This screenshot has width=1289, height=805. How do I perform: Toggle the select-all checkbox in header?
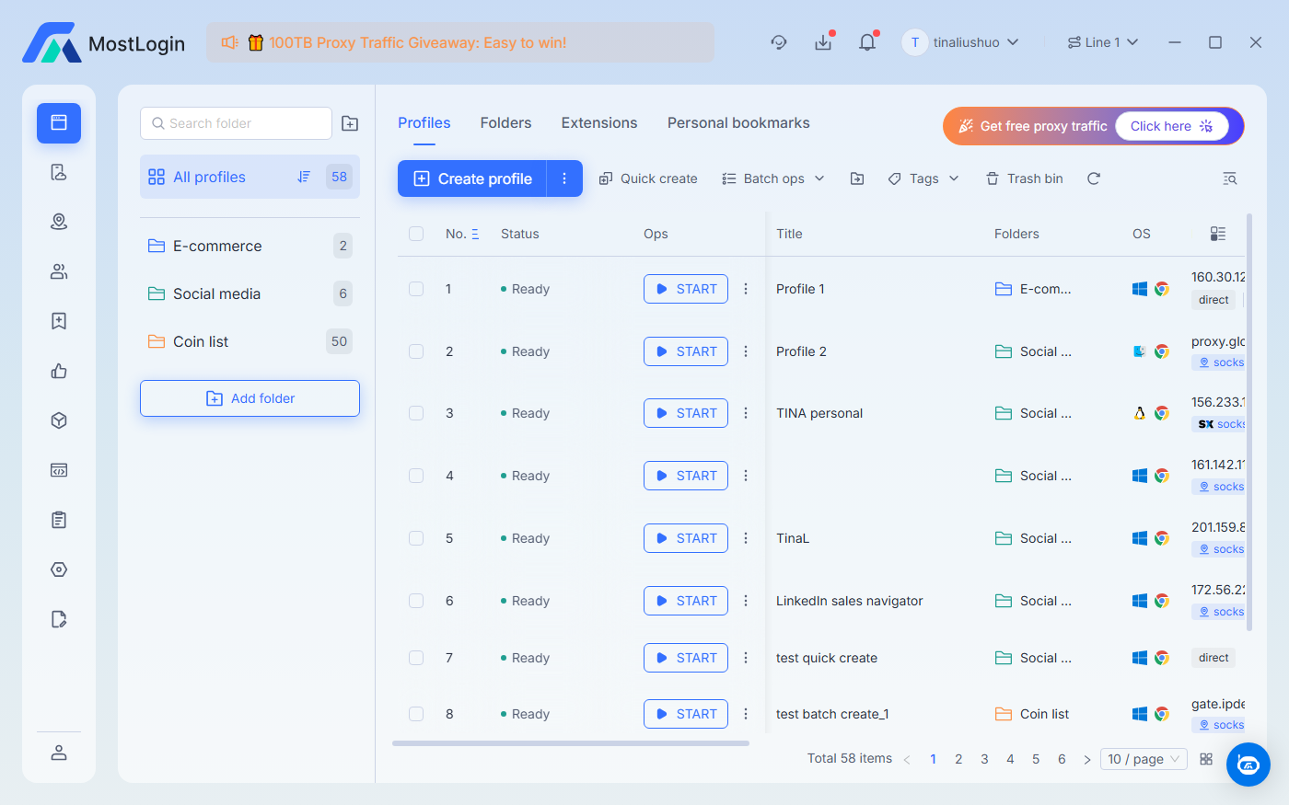click(416, 234)
